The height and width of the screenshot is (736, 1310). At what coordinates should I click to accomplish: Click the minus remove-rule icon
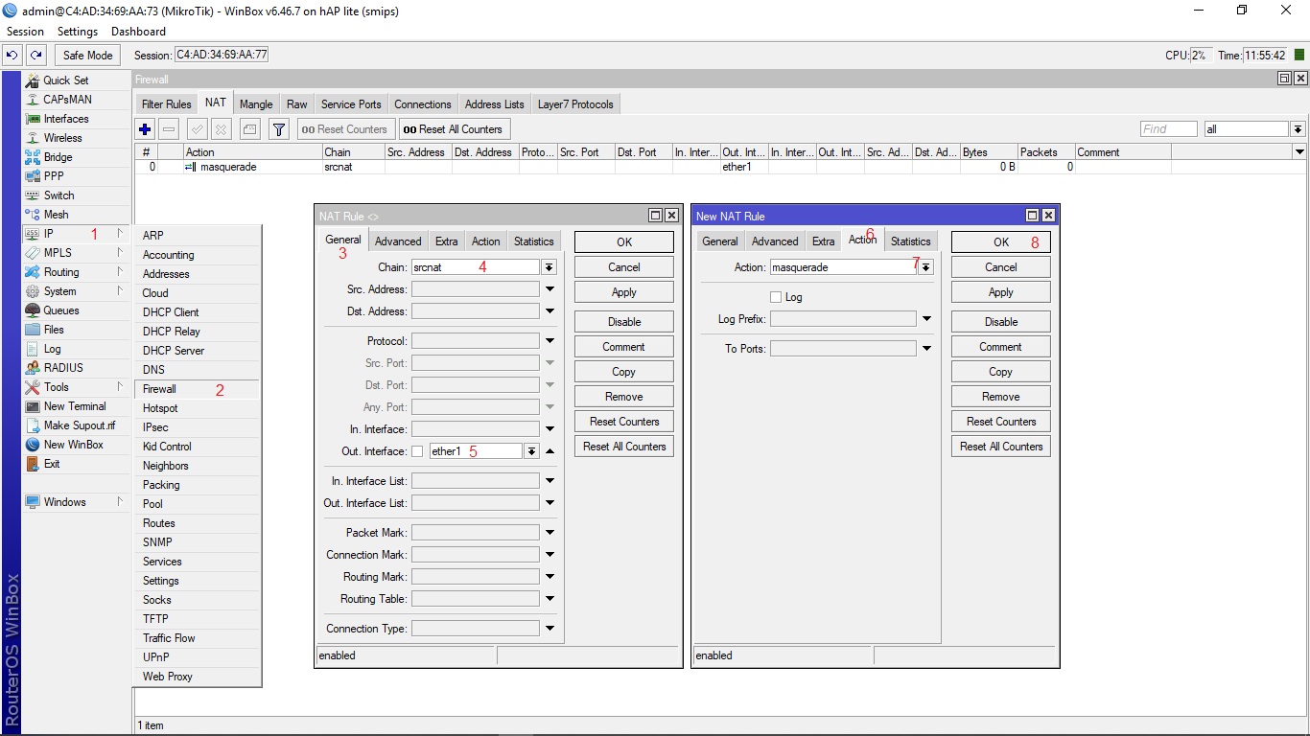click(169, 129)
